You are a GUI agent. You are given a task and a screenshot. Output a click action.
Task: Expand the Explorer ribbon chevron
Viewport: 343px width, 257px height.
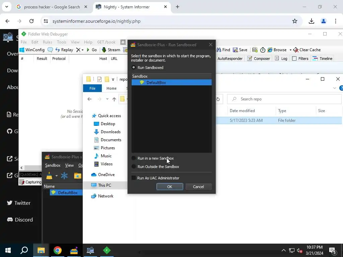(x=335, y=88)
